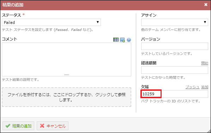Image resolution: width=211 pixels, height=133 pixels.
Task: Click the 他のチーム メンバーに割り当てます。 hint
Action: pos(171,30)
